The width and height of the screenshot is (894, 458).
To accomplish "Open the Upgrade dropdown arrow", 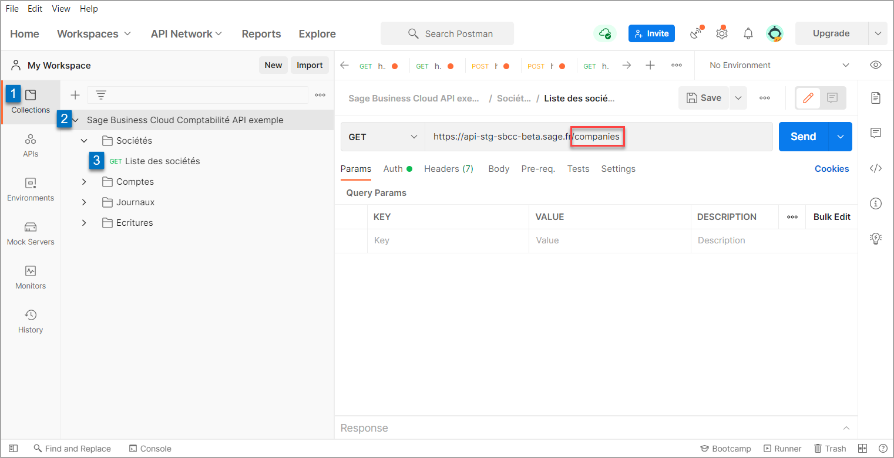I will click(x=878, y=33).
